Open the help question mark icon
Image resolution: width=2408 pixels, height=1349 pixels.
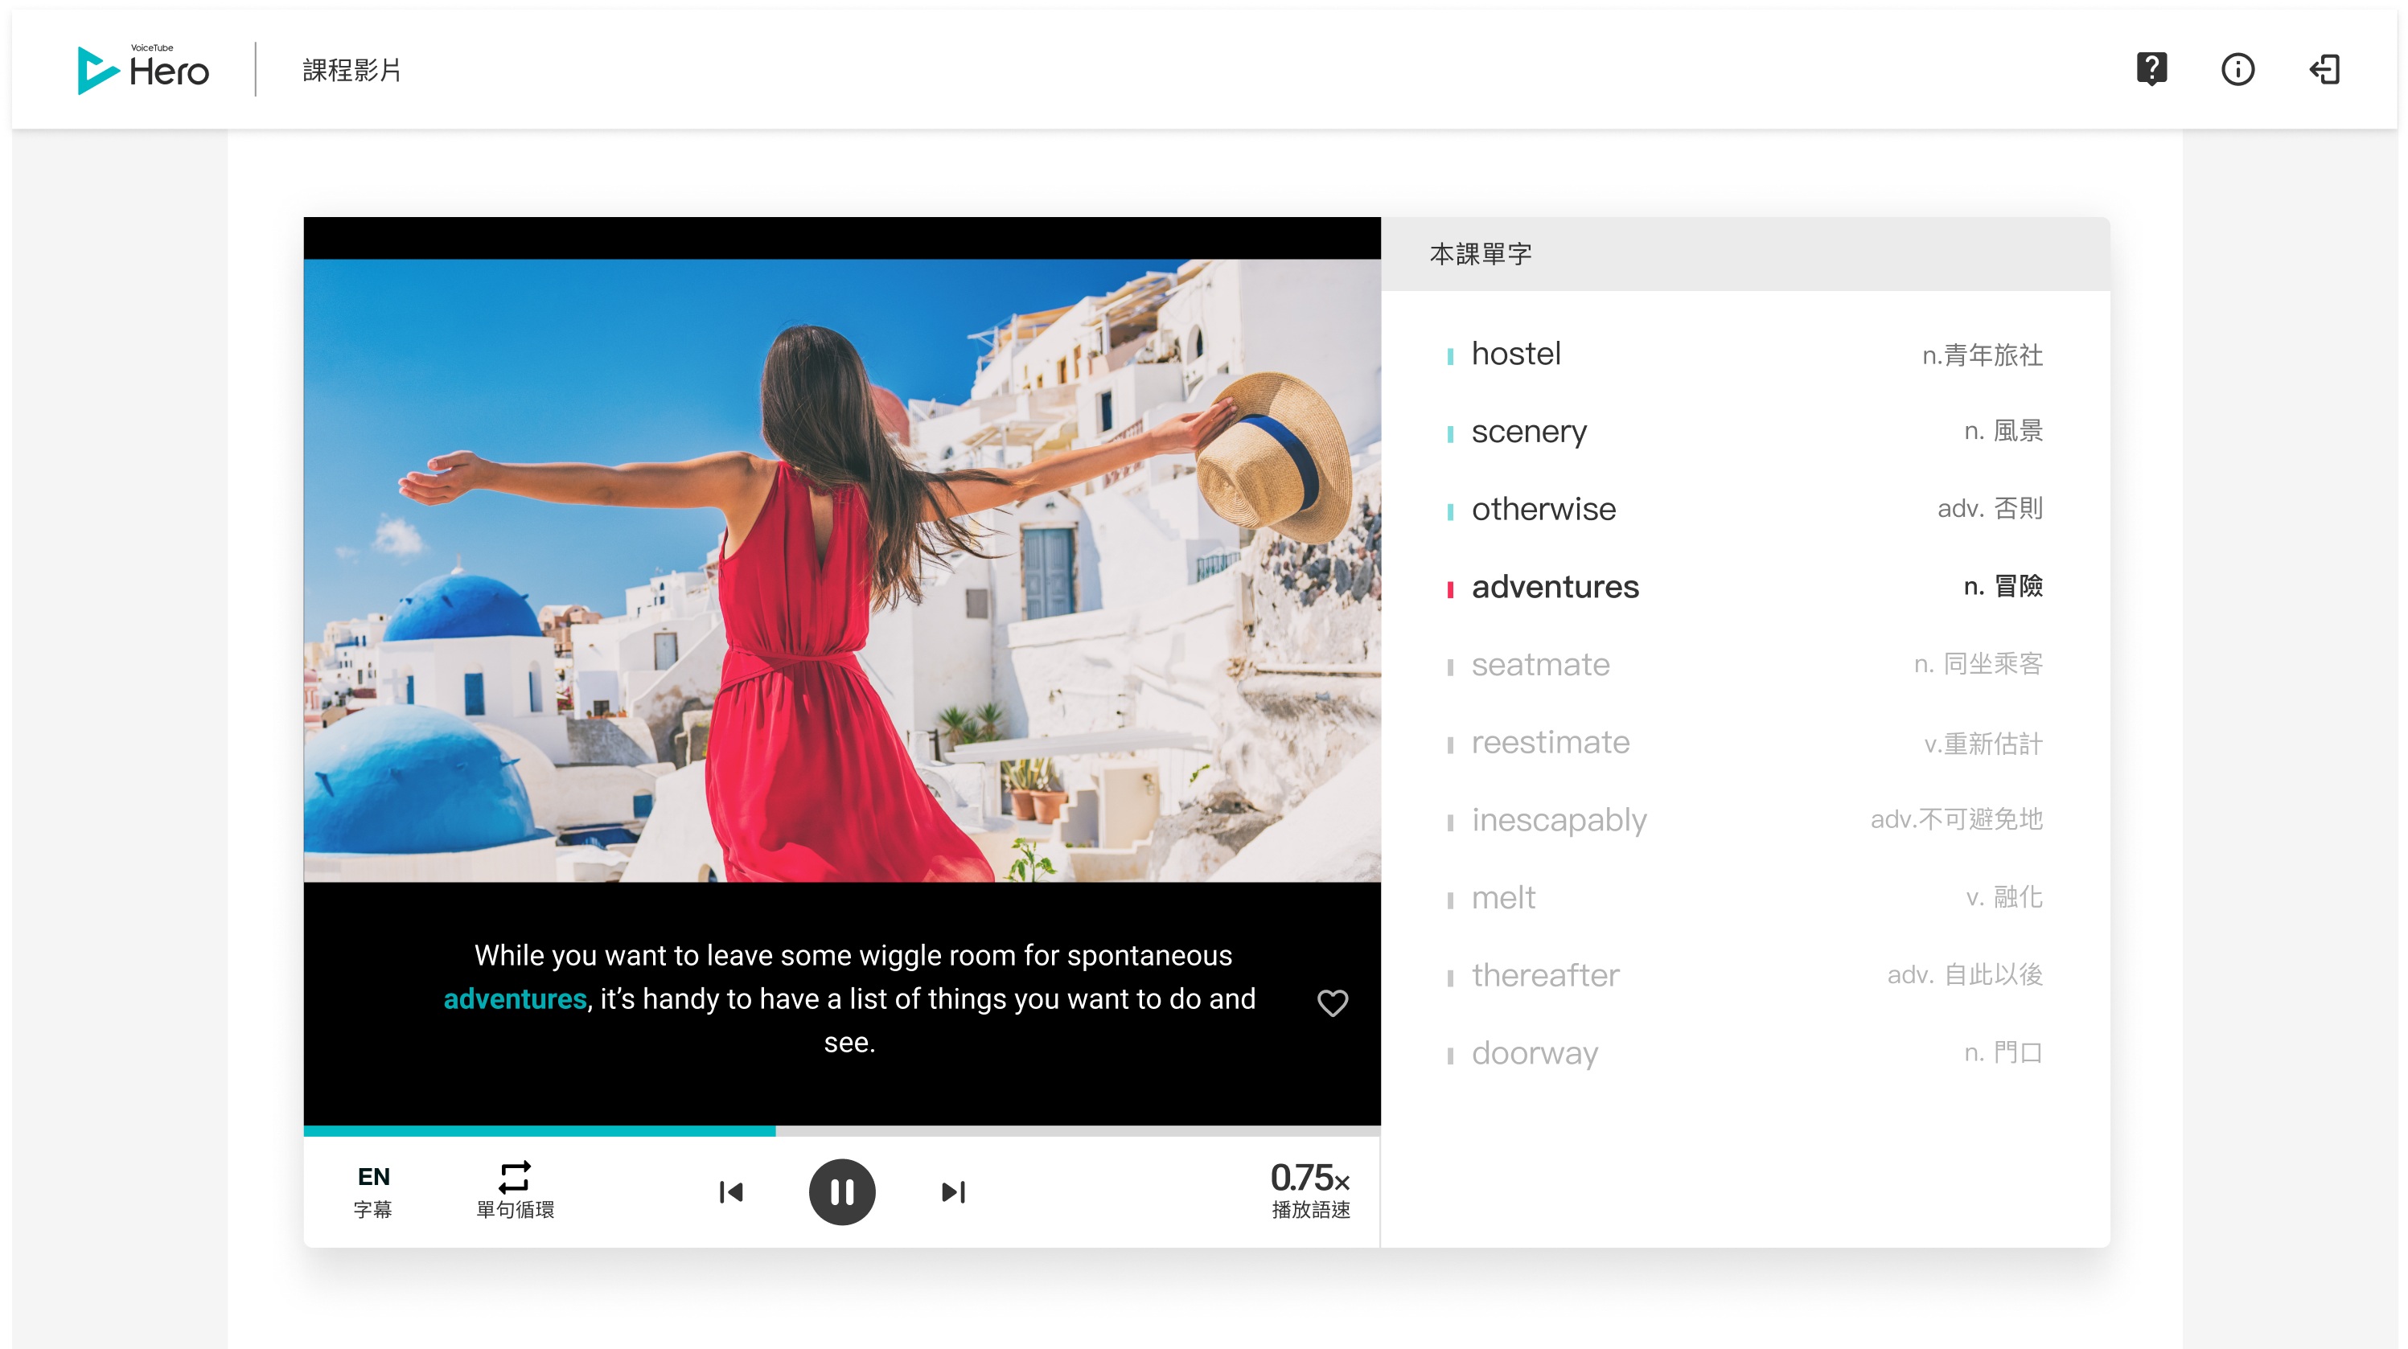[x=2151, y=69]
